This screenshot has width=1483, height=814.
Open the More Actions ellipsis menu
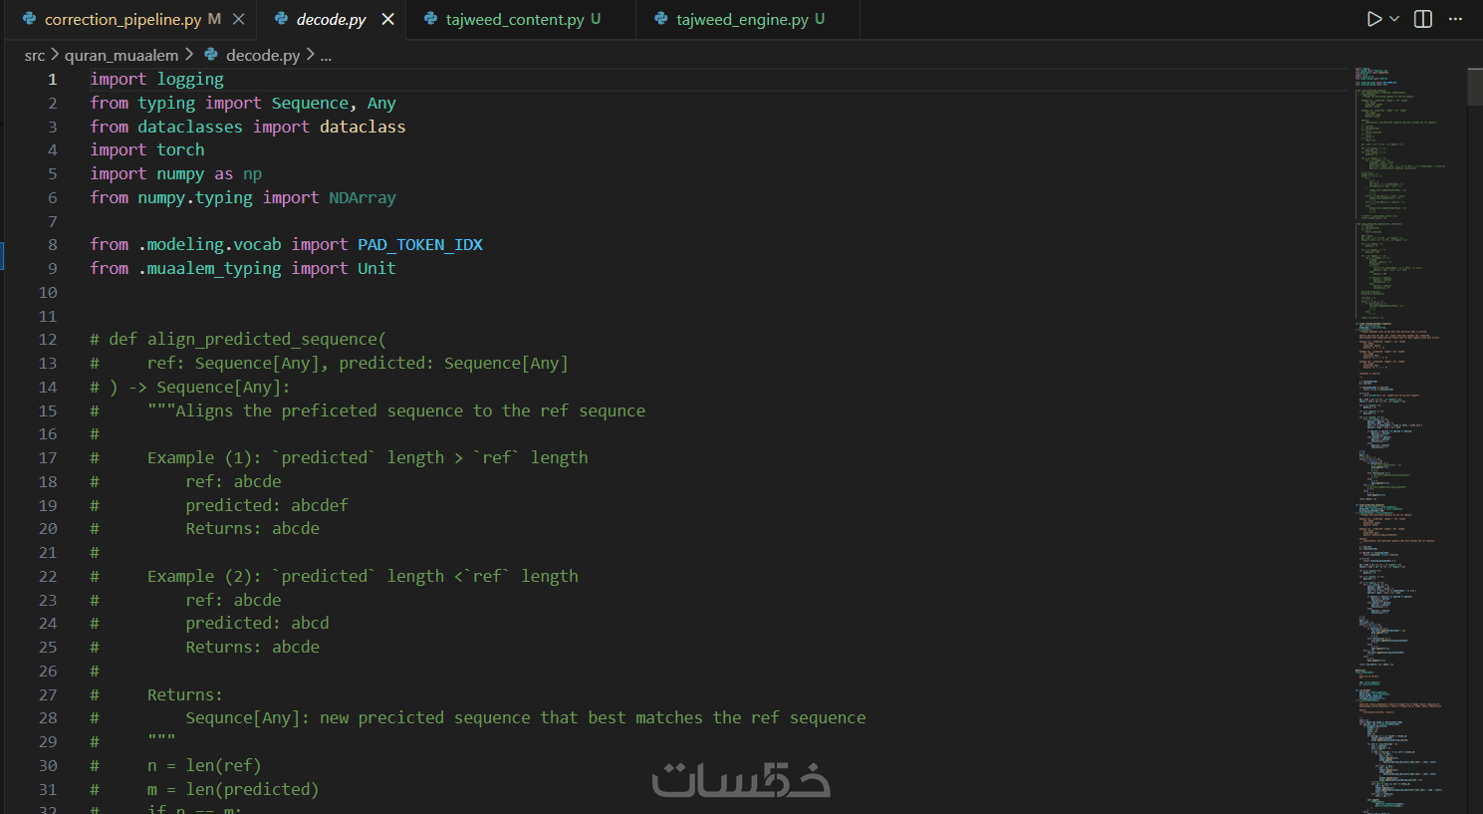(x=1455, y=19)
